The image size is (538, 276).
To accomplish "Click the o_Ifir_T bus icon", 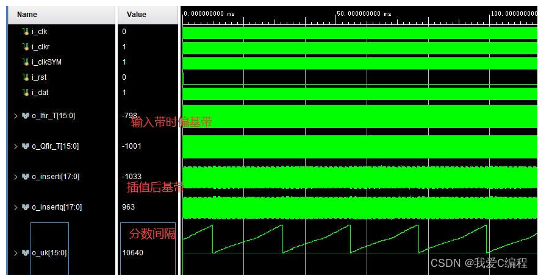I will coord(26,116).
